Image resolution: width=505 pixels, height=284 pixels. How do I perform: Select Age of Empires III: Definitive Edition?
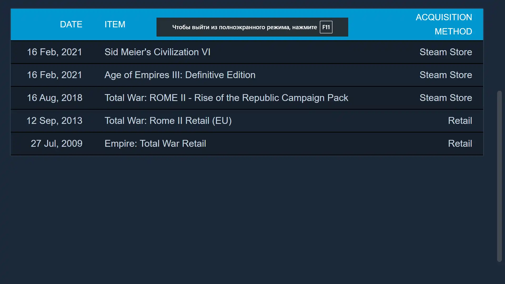180,75
